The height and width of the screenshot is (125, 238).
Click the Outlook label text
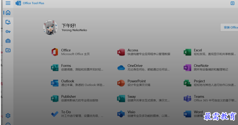[x=68, y=81]
